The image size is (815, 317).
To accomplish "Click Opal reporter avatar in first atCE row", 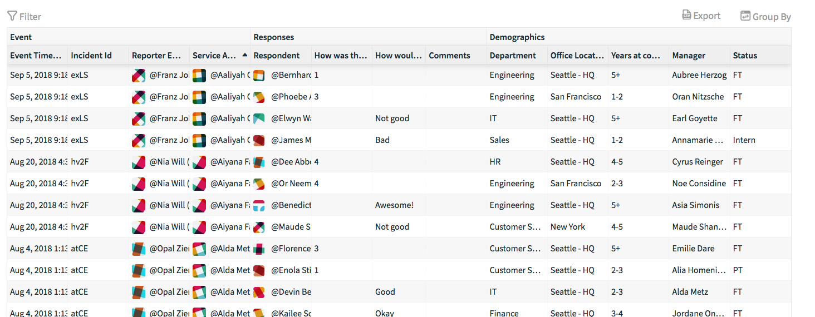I will (x=139, y=249).
